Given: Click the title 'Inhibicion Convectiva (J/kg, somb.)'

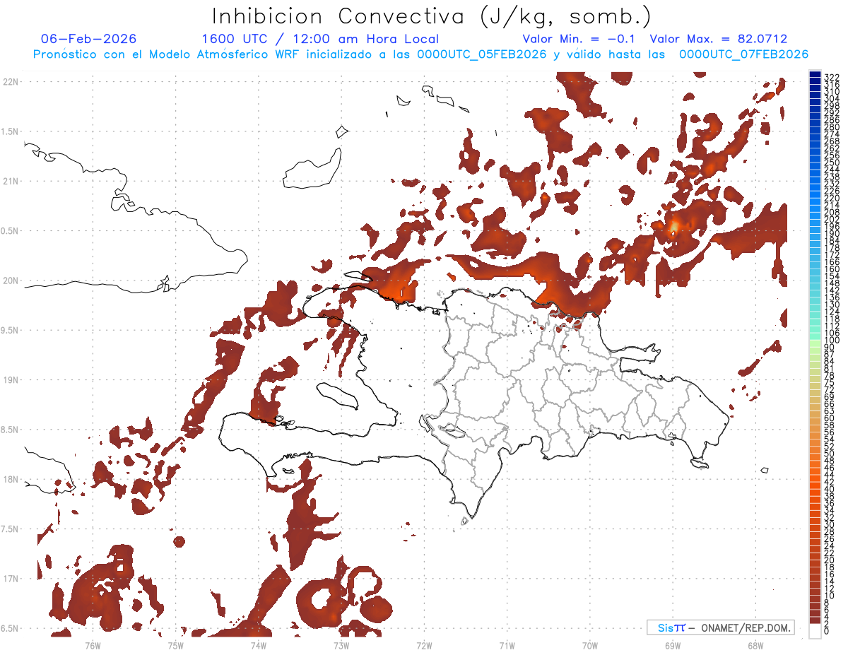Looking at the screenshot, I should [431, 16].
